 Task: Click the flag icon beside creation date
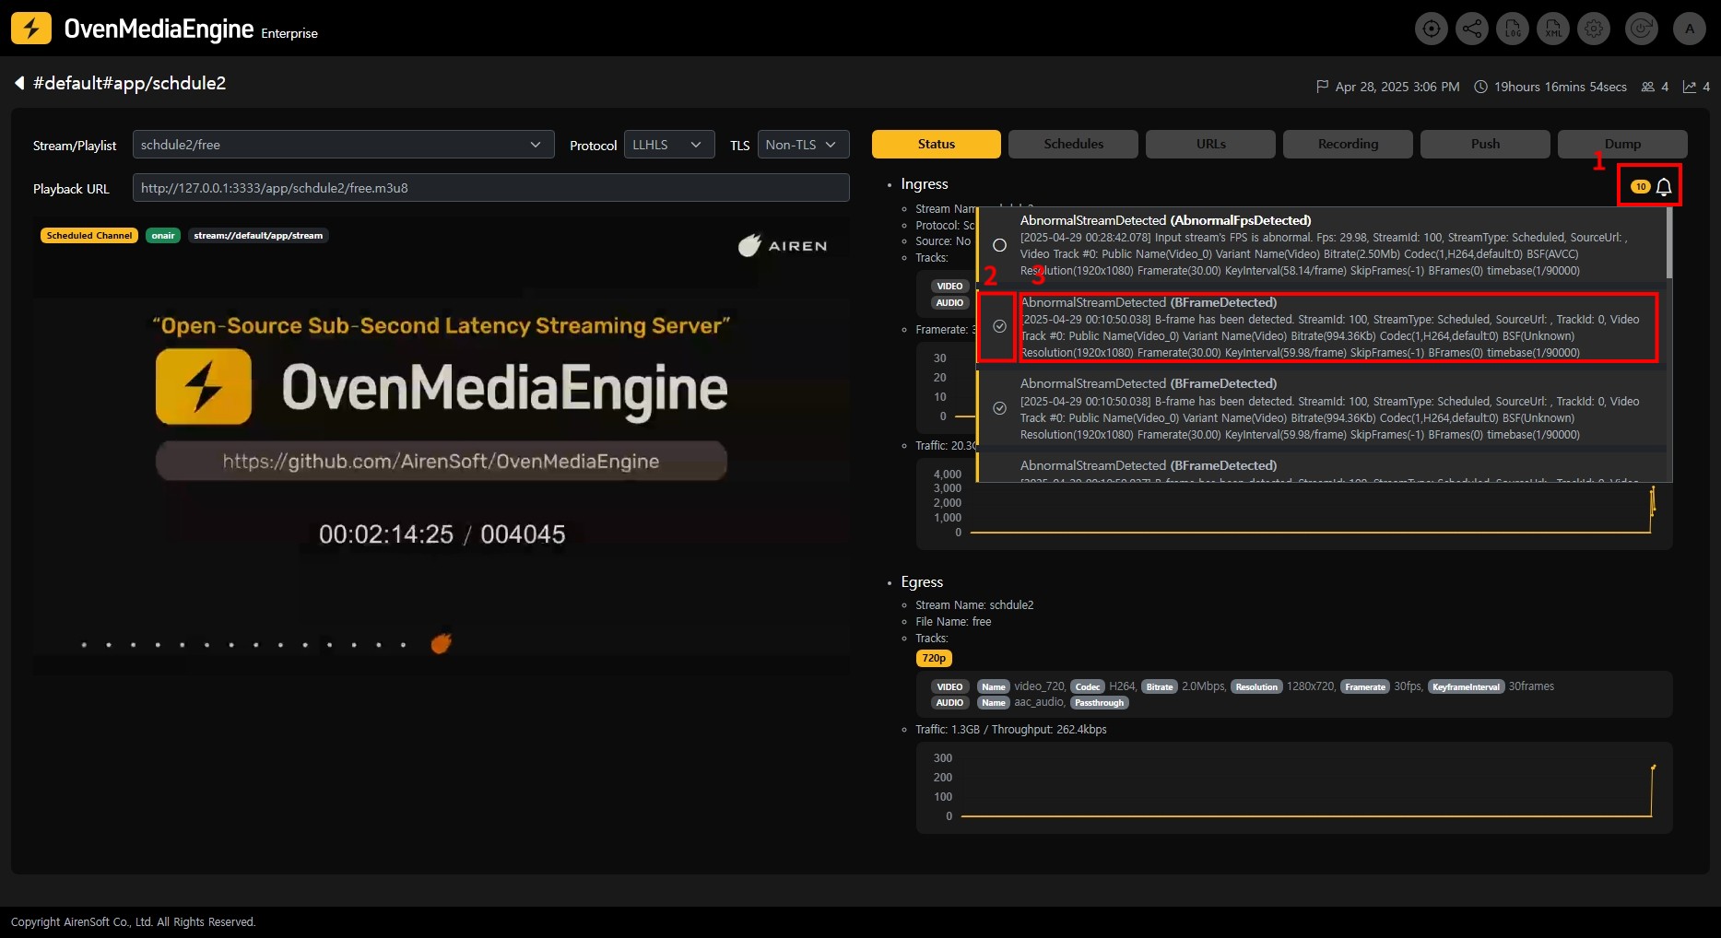click(x=1322, y=87)
